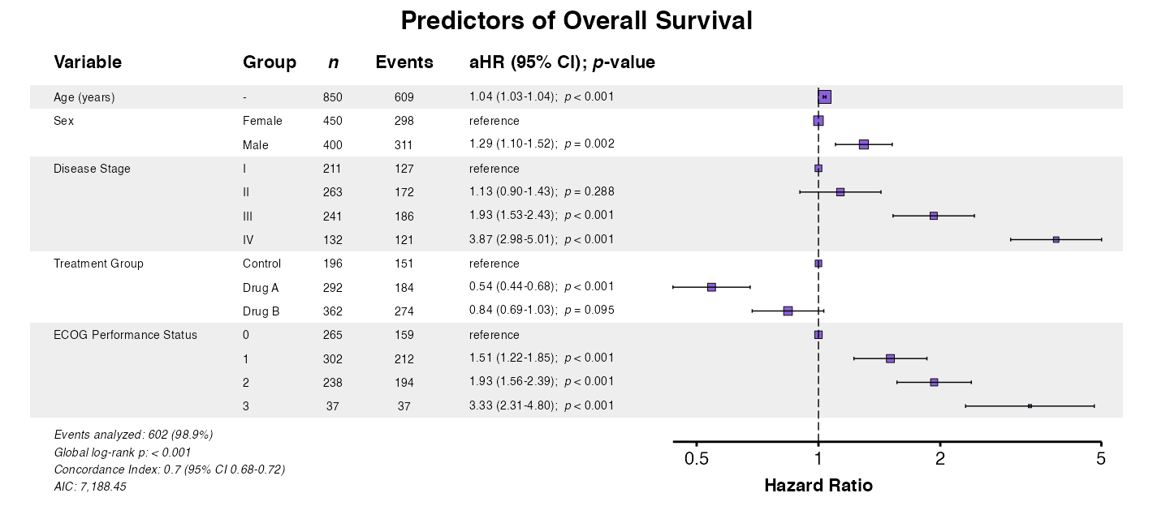Click the ECOG 3 hazard ratio marker
Image resolution: width=1153 pixels, height=506 pixels.
click(1030, 405)
